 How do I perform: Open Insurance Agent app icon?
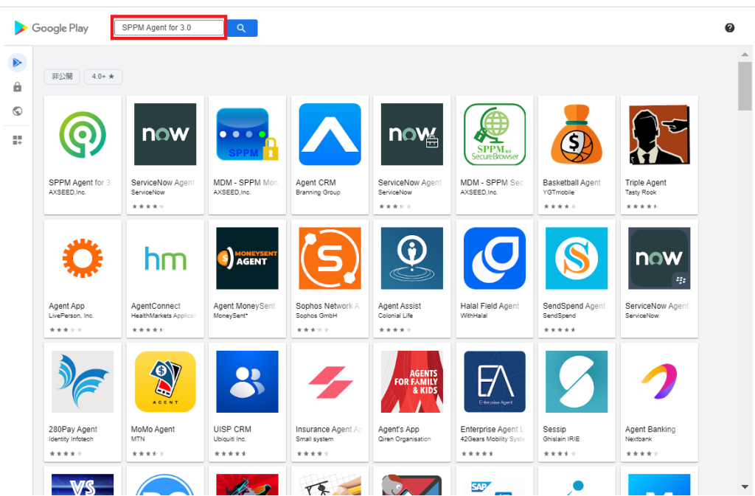pos(330,382)
